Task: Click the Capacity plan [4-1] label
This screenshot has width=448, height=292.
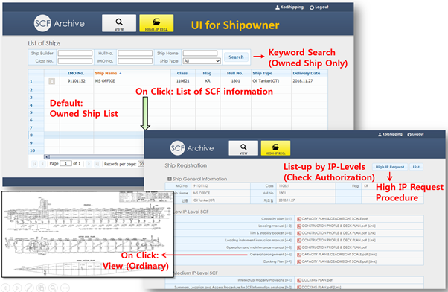Action: tap(277, 219)
